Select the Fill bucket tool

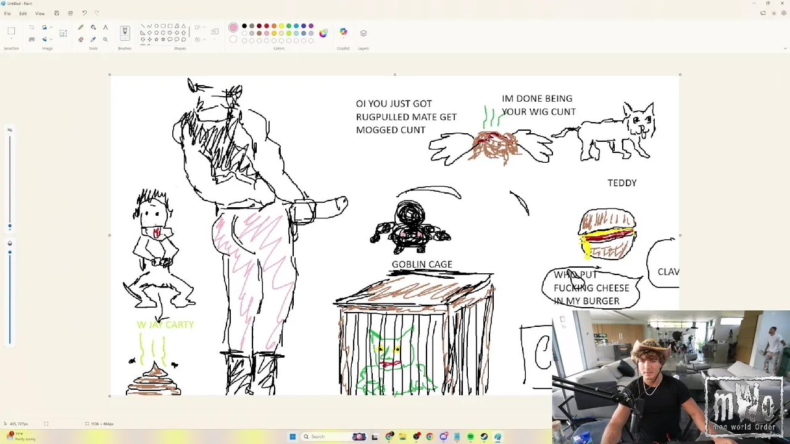tap(93, 27)
